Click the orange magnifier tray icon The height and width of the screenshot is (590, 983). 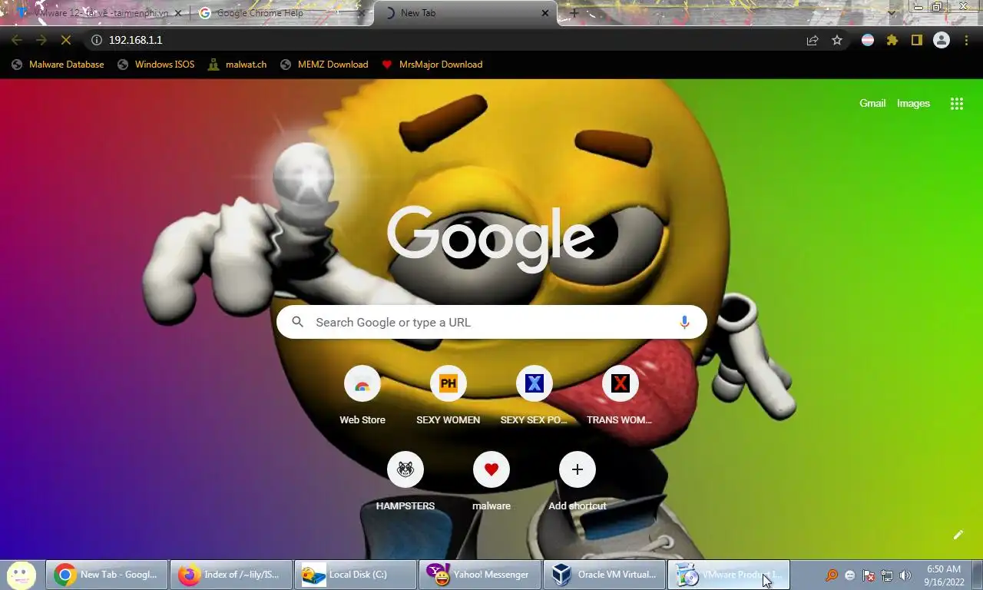[x=832, y=575]
